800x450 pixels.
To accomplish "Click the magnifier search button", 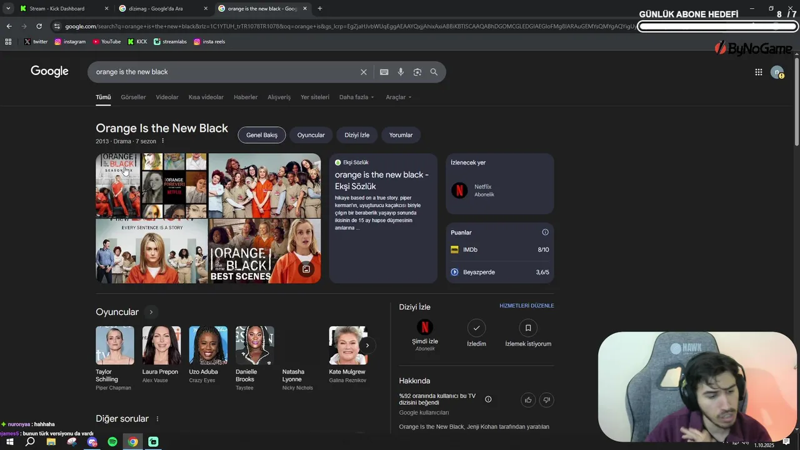I will 434,72.
